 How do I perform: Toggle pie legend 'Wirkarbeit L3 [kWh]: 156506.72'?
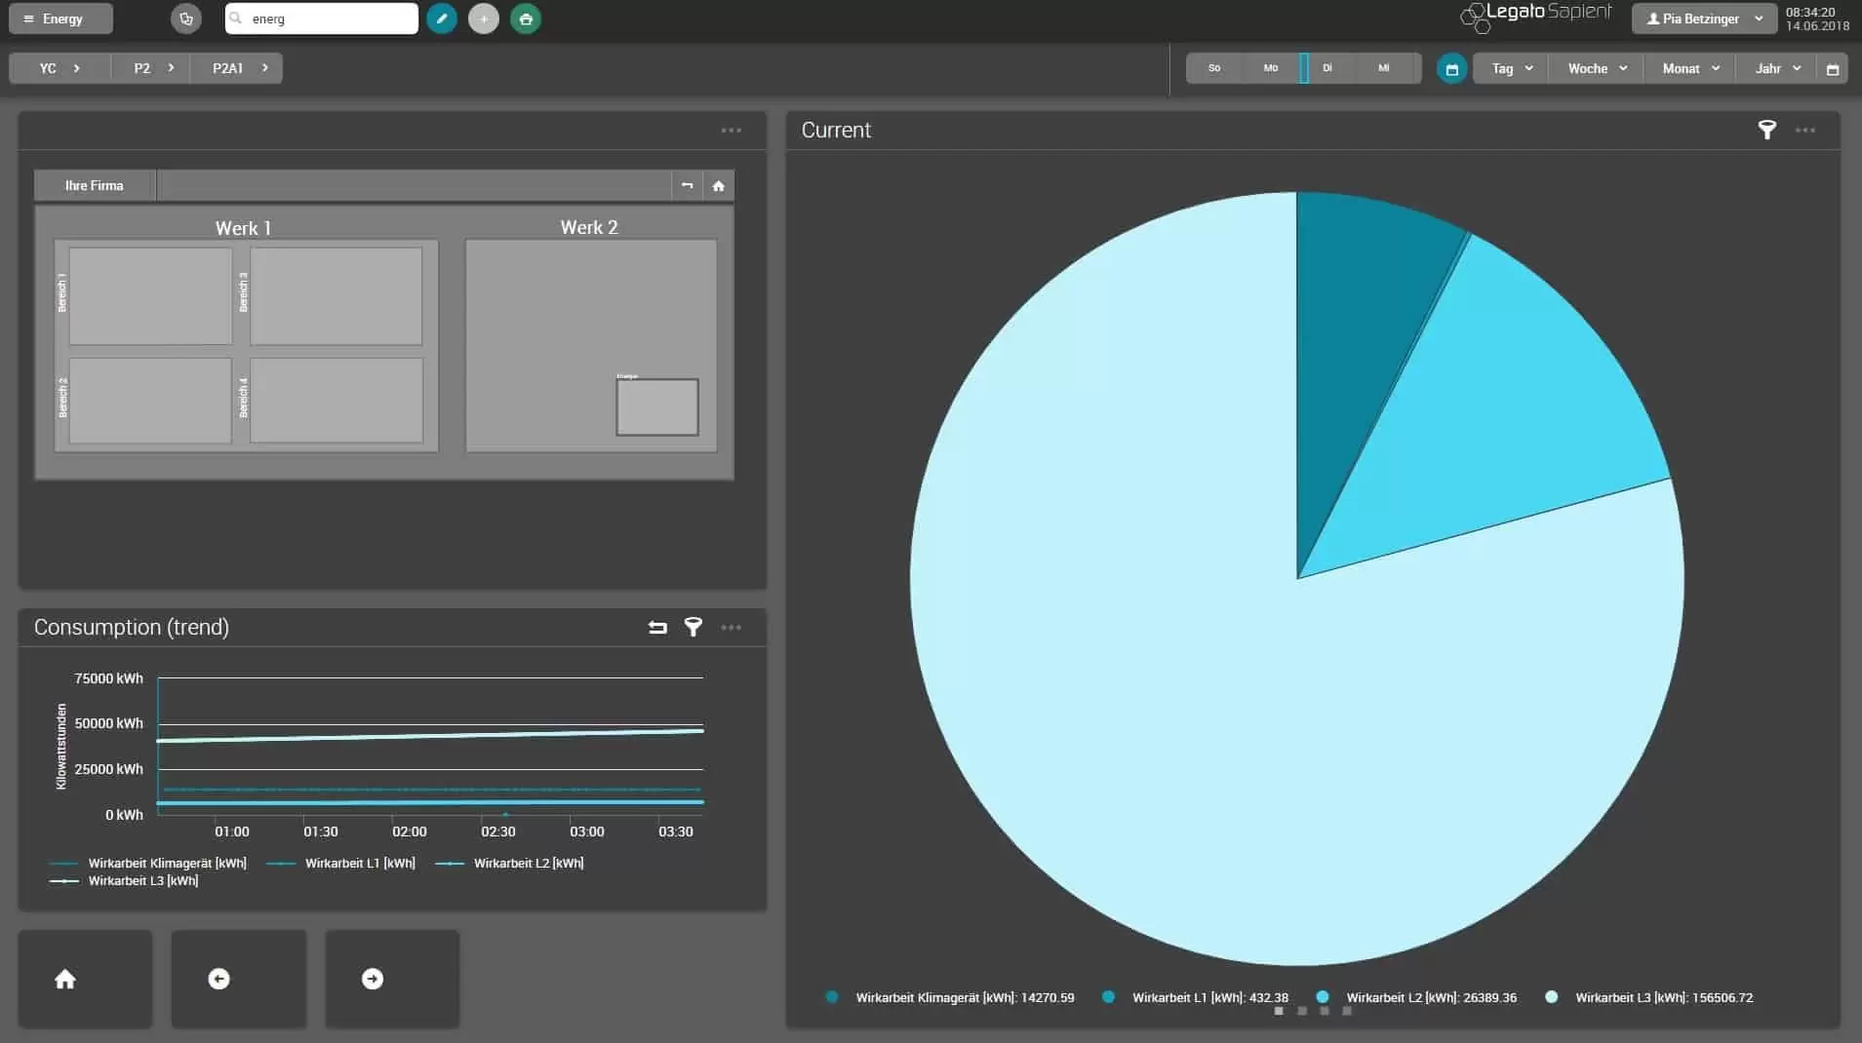pyautogui.click(x=1649, y=997)
